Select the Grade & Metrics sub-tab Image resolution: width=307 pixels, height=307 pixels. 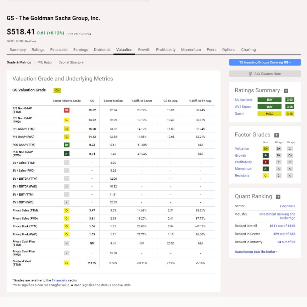pos(19,63)
